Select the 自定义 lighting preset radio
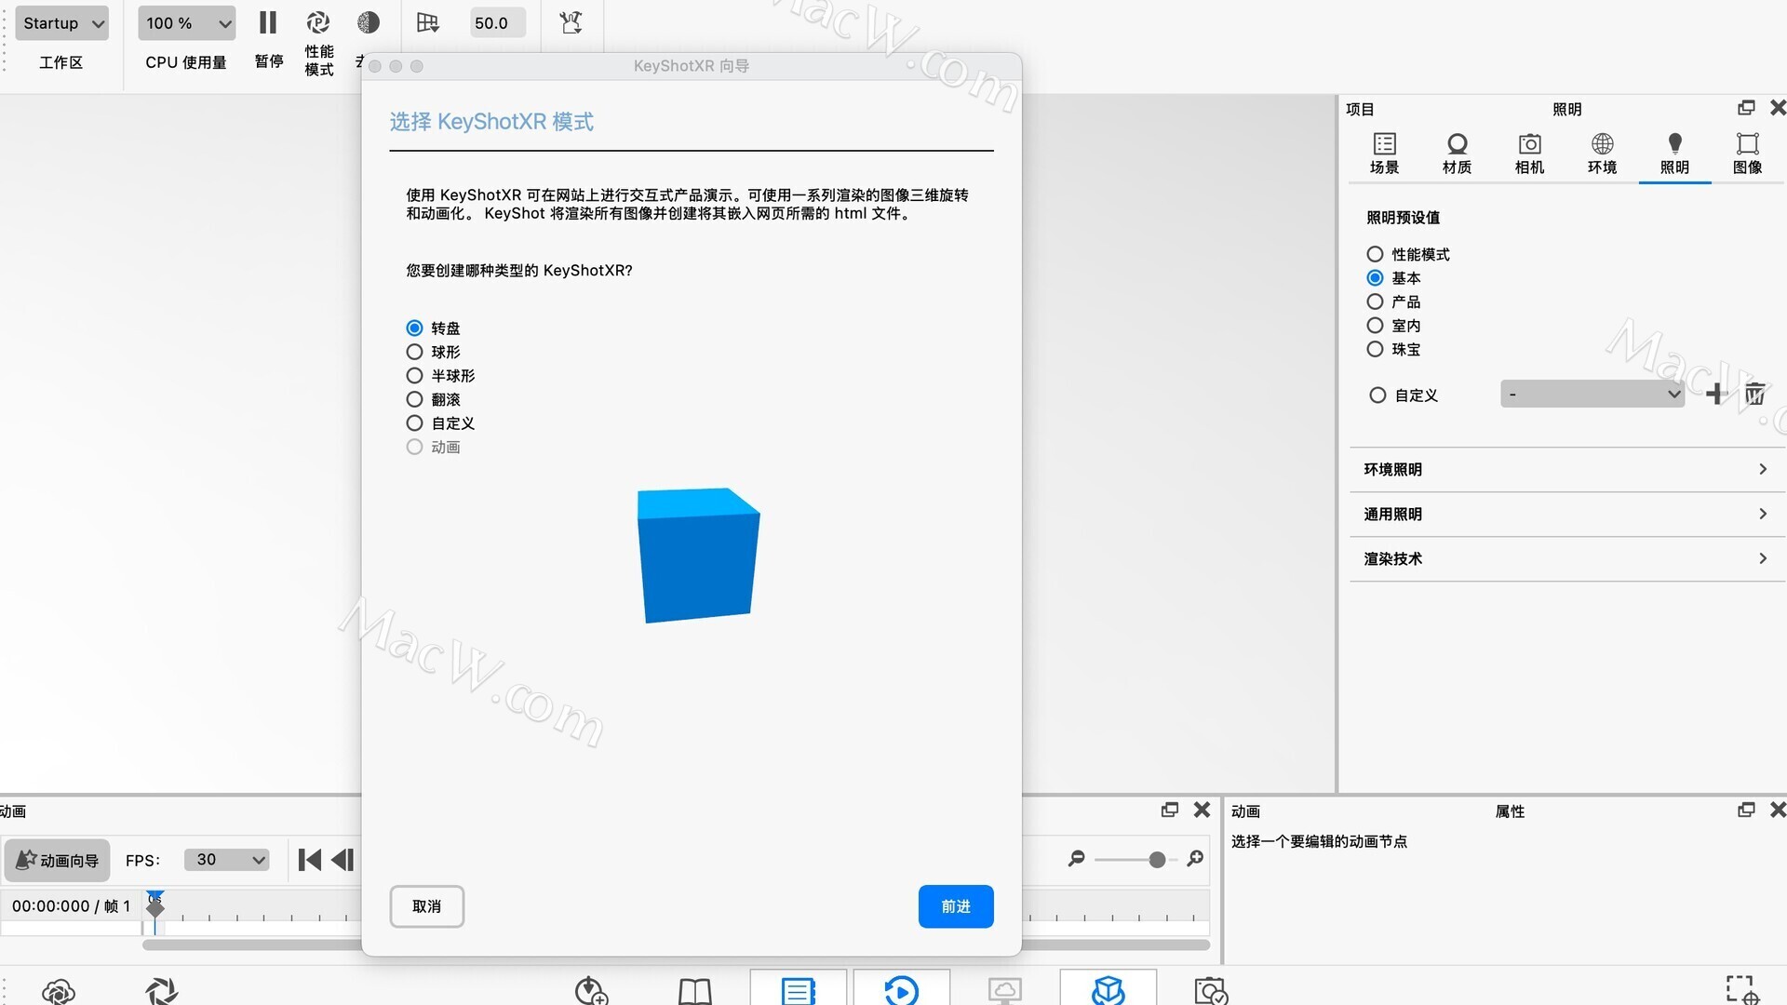The image size is (1787, 1005). tap(1377, 395)
